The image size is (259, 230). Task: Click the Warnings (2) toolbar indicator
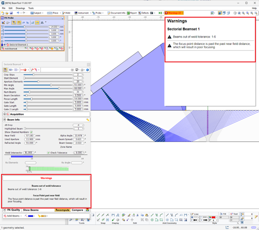[174, 13]
